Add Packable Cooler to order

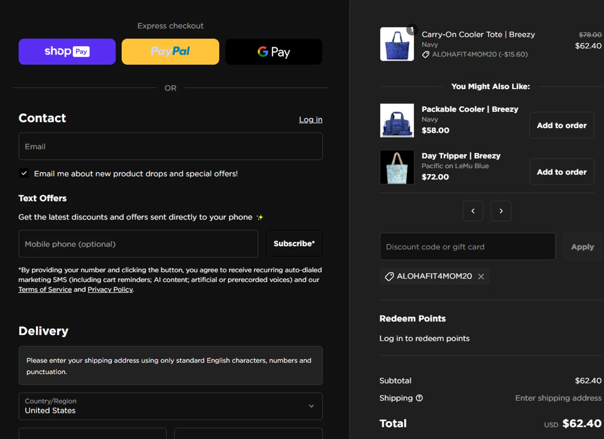click(561, 125)
